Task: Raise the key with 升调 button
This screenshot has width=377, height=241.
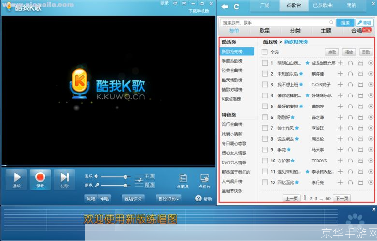Action: [149, 176]
